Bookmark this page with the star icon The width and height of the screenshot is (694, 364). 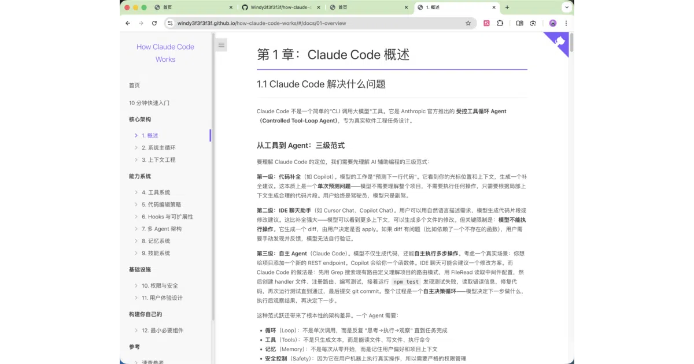[x=468, y=23]
